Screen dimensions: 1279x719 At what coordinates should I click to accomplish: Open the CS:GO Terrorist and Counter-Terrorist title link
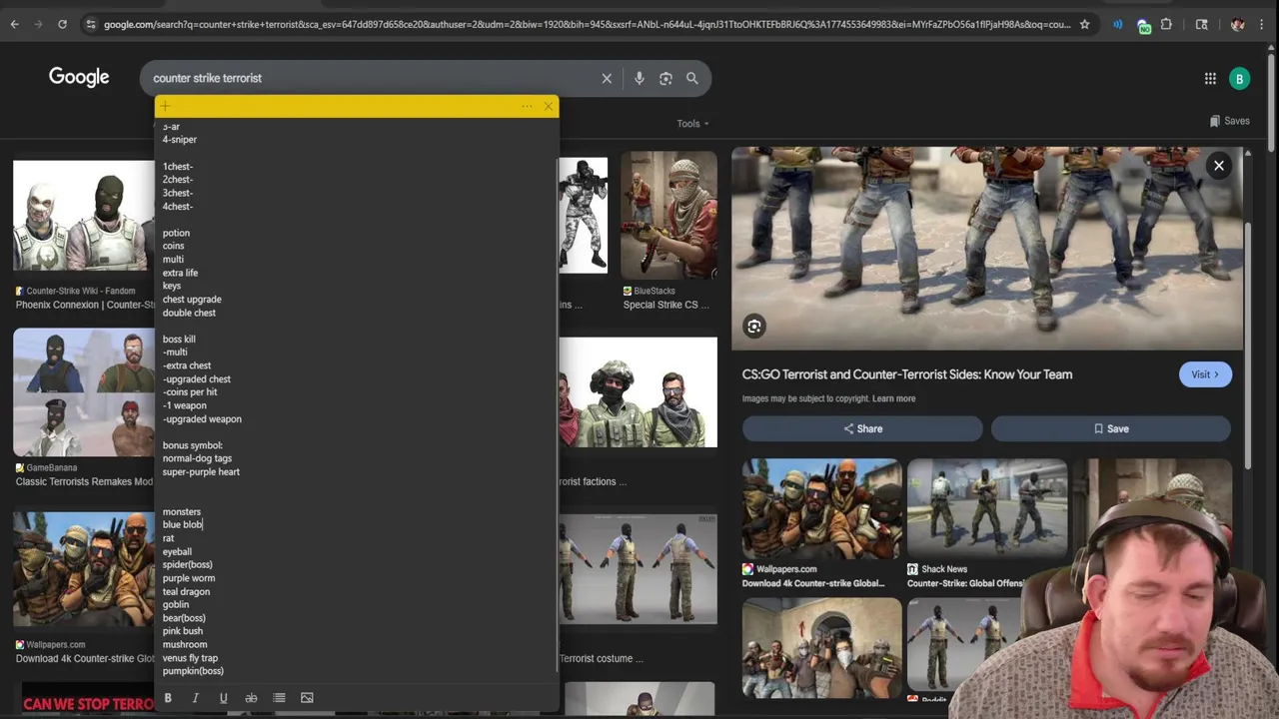pyautogui.click(x=907, y=374)
